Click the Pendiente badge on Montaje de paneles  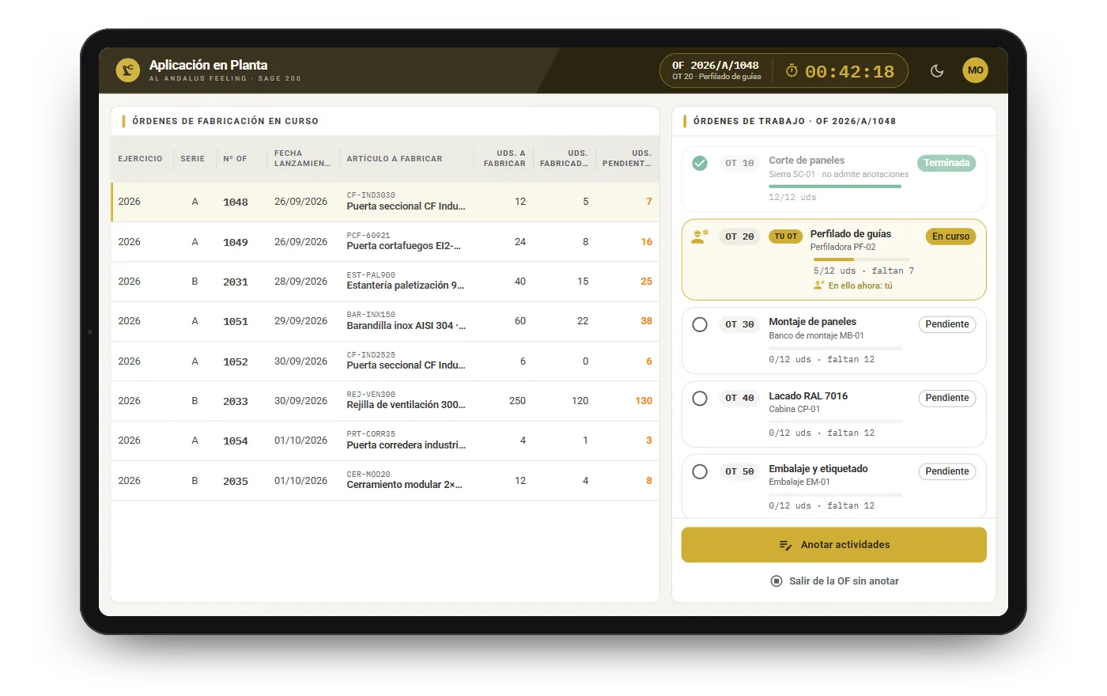pos(947,324)
